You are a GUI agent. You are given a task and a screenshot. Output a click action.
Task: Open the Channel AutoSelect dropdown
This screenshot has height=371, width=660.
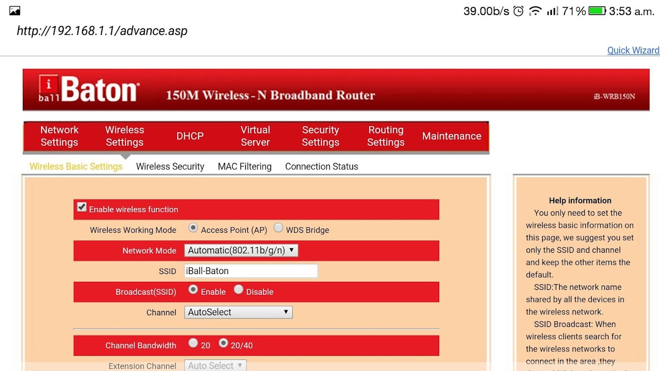pyautogui.click(x=238, y=312)
